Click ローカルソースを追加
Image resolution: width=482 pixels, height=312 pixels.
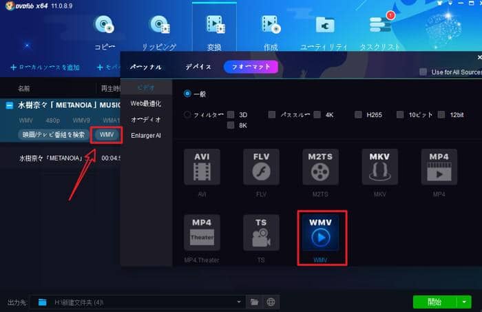[45, 67]
